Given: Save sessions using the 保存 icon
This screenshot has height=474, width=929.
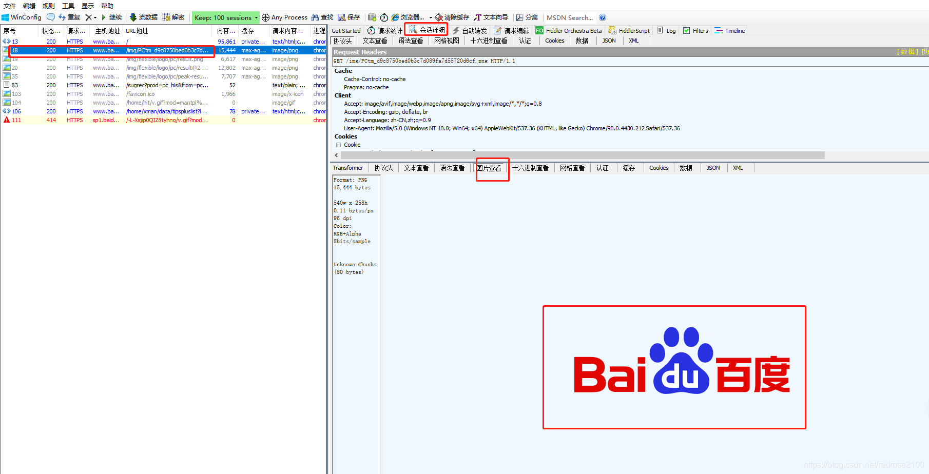Looking at the screenshot, I should (x=349, y=17).
